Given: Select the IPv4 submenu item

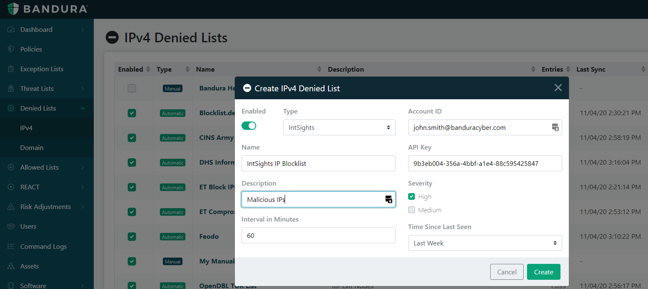Looking at the screenshot, I should click(x=26, y=128).
